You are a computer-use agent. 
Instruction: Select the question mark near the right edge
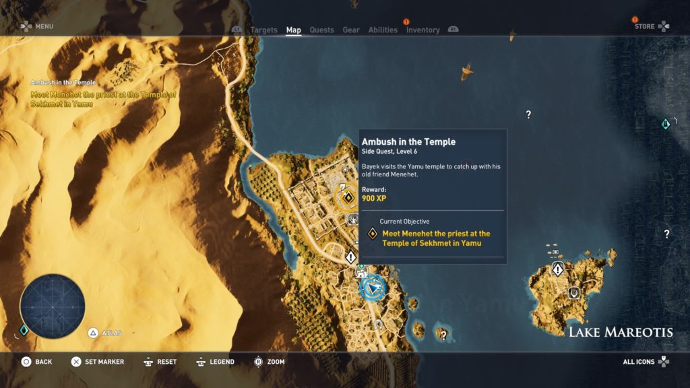tap(666, 234)
